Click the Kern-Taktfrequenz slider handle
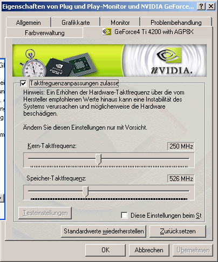The height and width of the screenshot is (262, 218). tap(98, 159)
